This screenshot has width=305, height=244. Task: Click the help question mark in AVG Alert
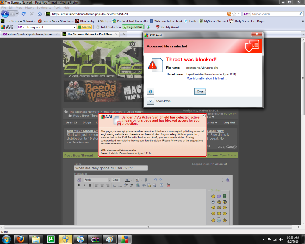[x=151, y=91]
